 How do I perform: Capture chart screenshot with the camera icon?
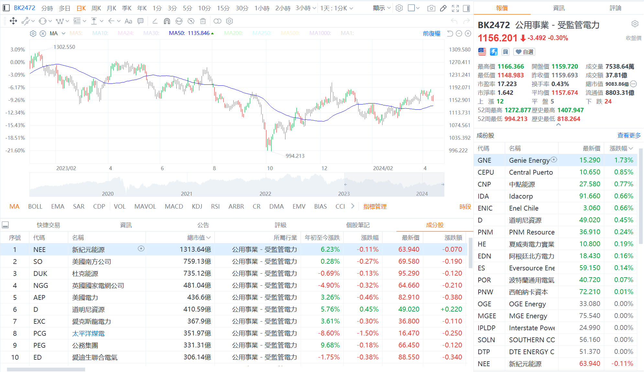[431, 8]
